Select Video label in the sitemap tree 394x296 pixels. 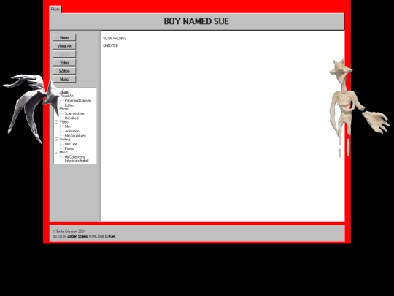pyautogui.click(x=63, y=122)
